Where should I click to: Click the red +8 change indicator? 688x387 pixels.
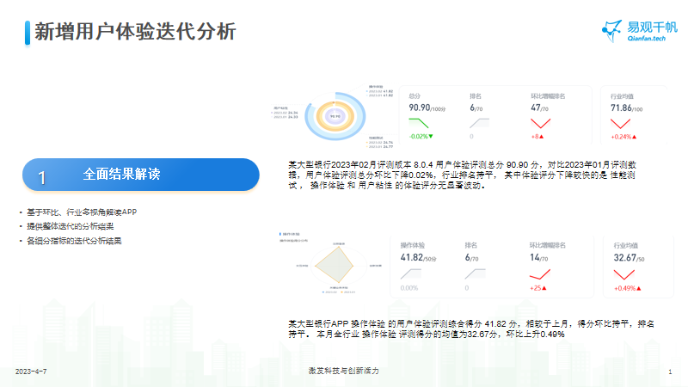click(537, 137)
